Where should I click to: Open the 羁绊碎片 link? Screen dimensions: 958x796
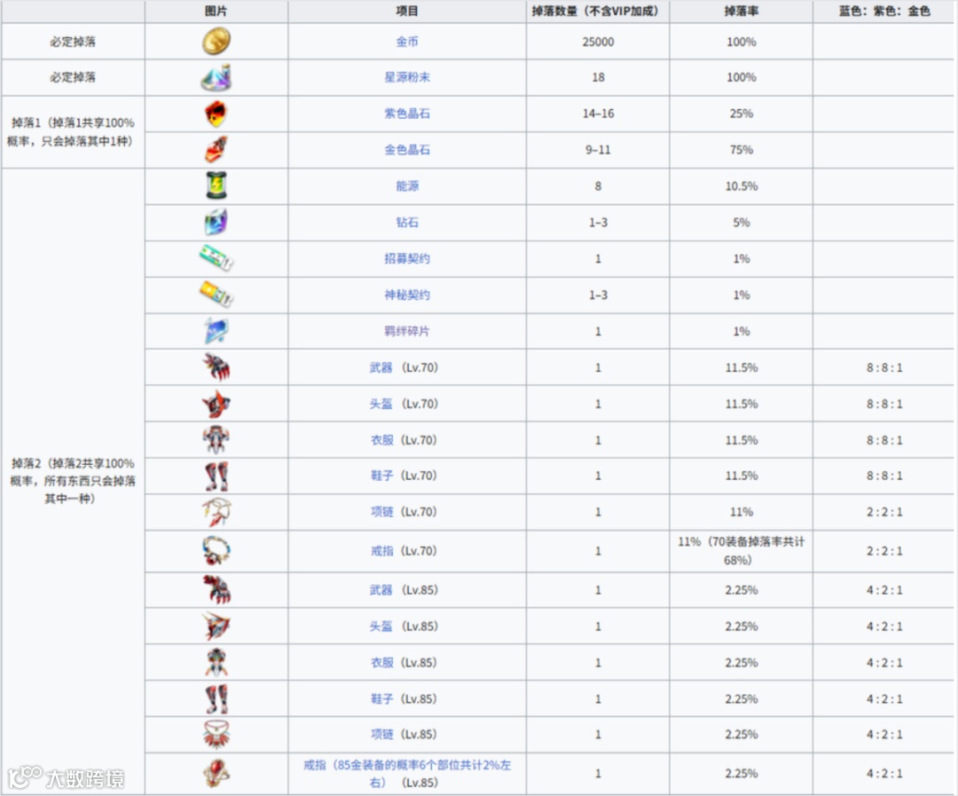click(407, 331)
